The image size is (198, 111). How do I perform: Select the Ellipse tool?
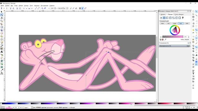click(x=2, y=33)
